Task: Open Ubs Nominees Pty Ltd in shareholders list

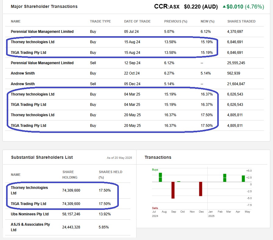Action: coord(30,214)
